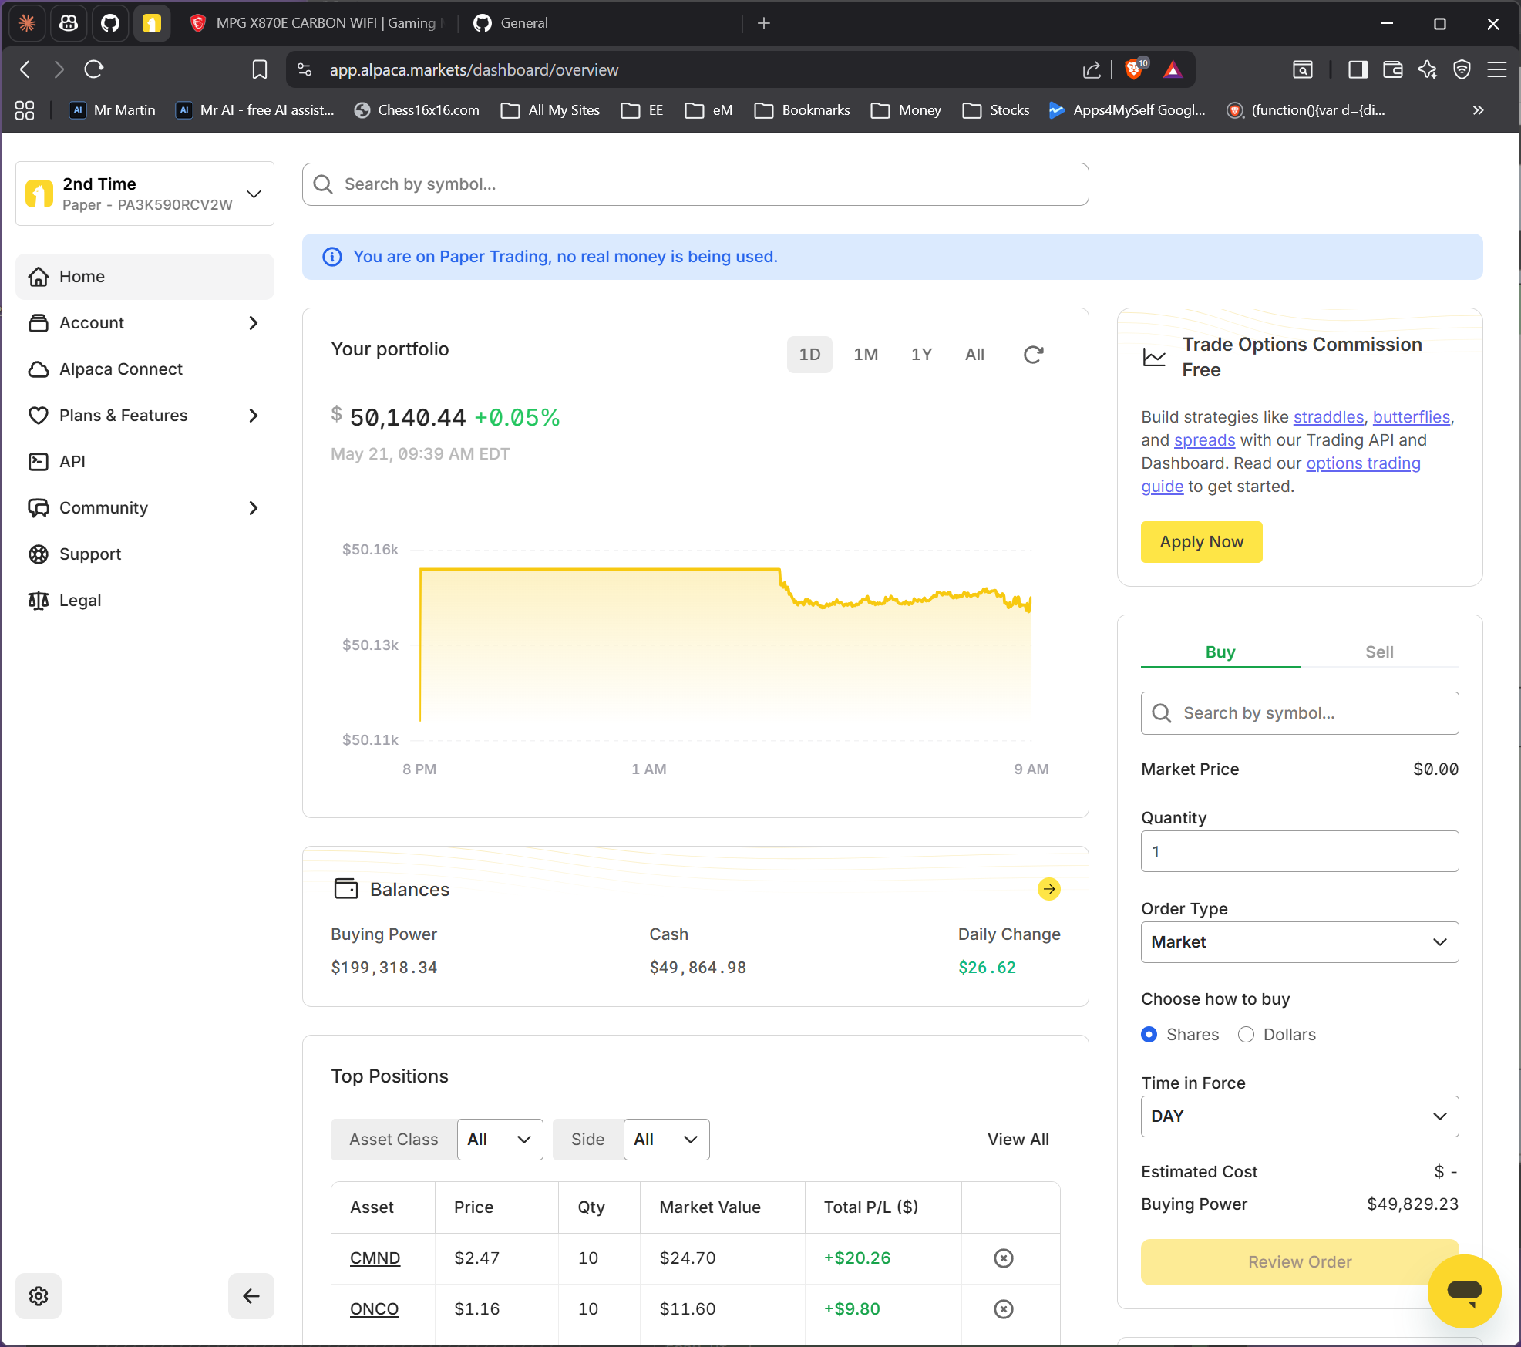Select the Dollars radio option
Image resolution: width=1521 pixels, height=1347 pixels.
(1246, 1035)
